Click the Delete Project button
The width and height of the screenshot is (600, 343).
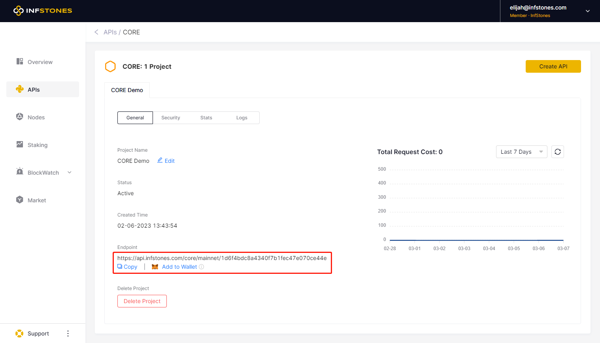point(142,301)
